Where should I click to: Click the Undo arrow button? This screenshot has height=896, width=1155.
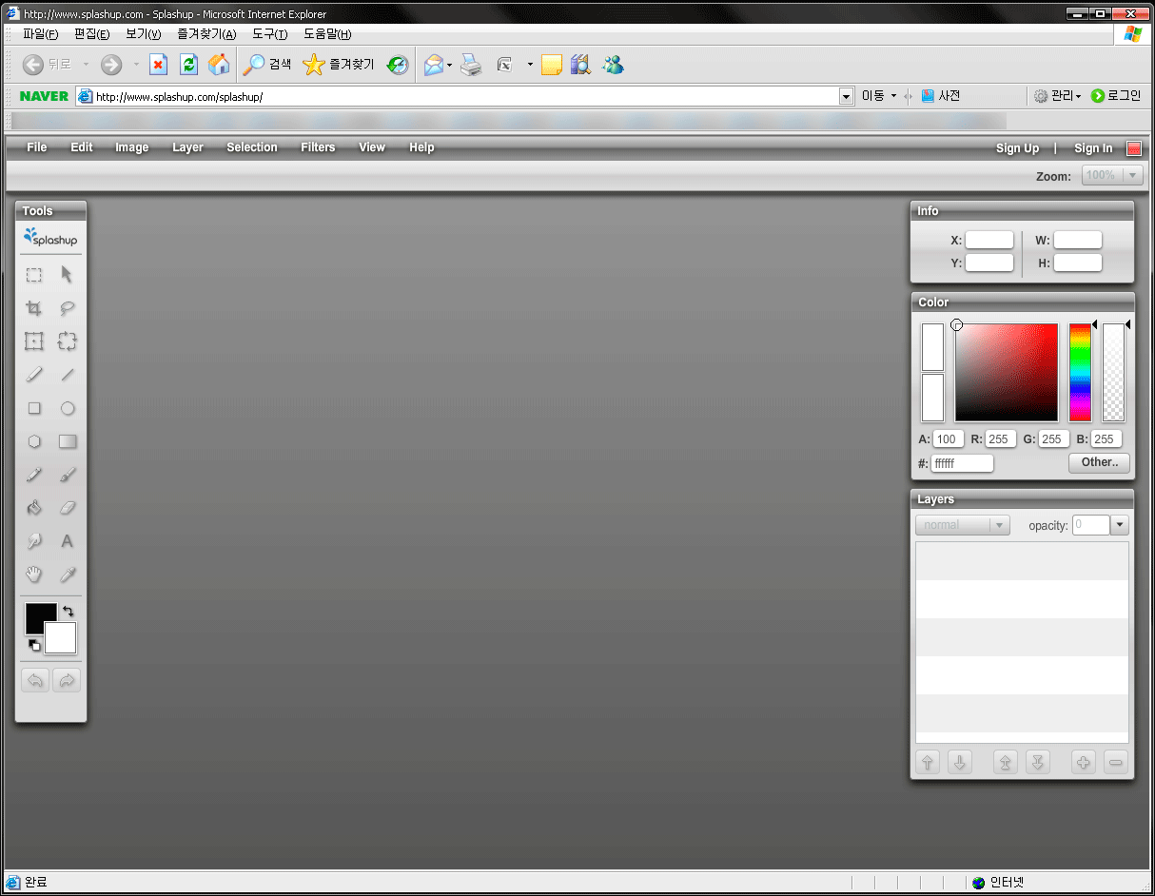[35, 680]
